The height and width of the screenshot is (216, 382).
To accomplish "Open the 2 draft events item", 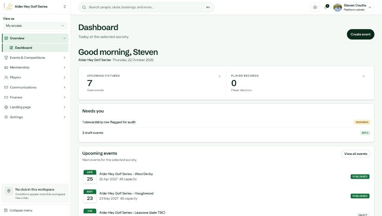I will tap(226, 133).
